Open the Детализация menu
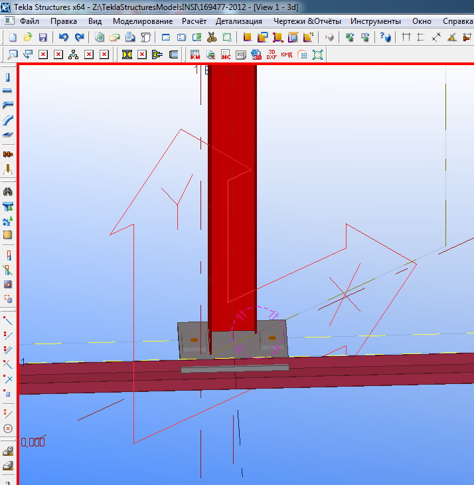 239,21
